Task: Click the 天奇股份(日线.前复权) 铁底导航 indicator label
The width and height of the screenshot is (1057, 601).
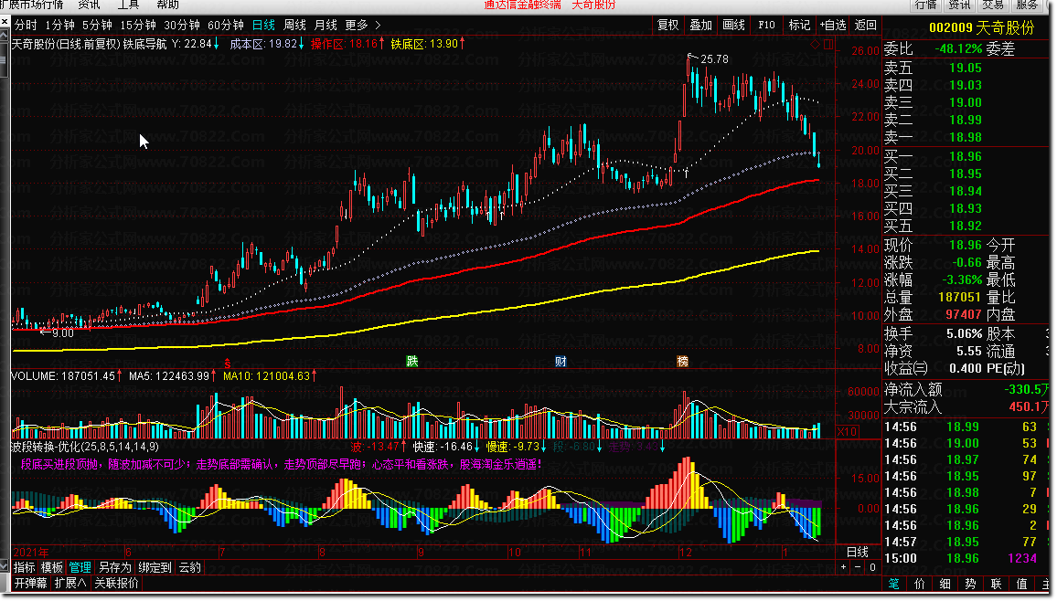Action: tap(89, 44)
